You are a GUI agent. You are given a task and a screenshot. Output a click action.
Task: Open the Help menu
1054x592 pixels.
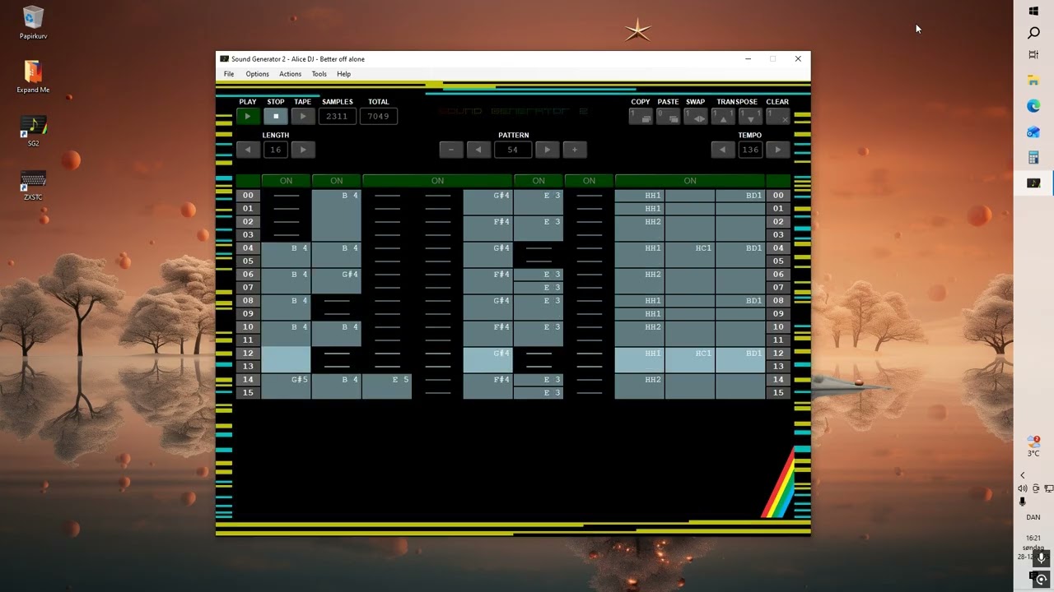[x=343, y=74]
